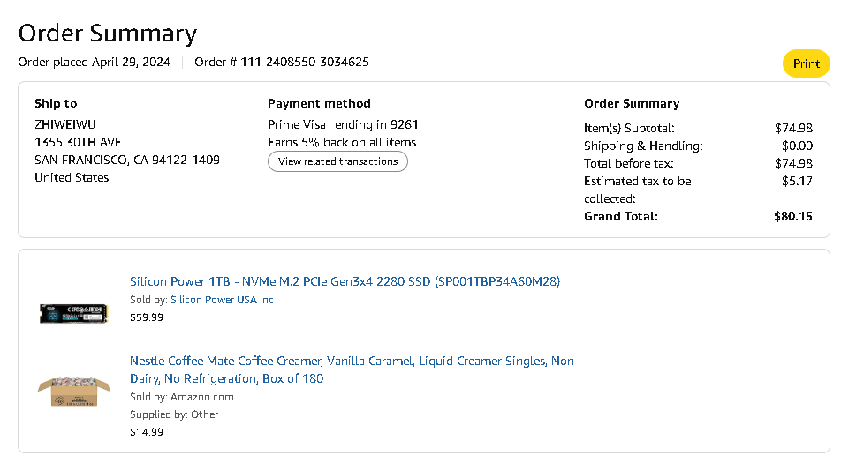The height and width of the screenshot is (463, 841).
Task: Click the $14.99 creamer price
Action: [147, 432]
